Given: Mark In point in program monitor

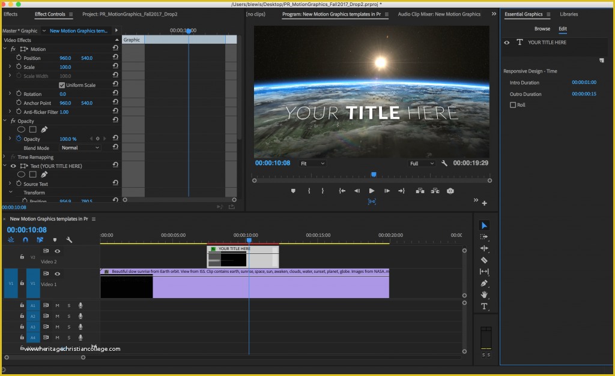Looking at the screenshot, I should coord(309,191).
